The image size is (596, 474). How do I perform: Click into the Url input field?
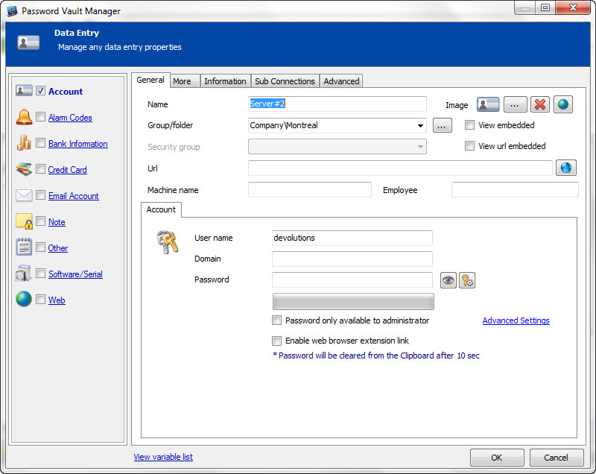400,168
